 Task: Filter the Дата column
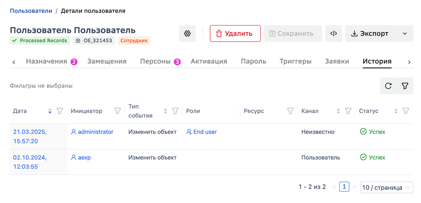60,111
